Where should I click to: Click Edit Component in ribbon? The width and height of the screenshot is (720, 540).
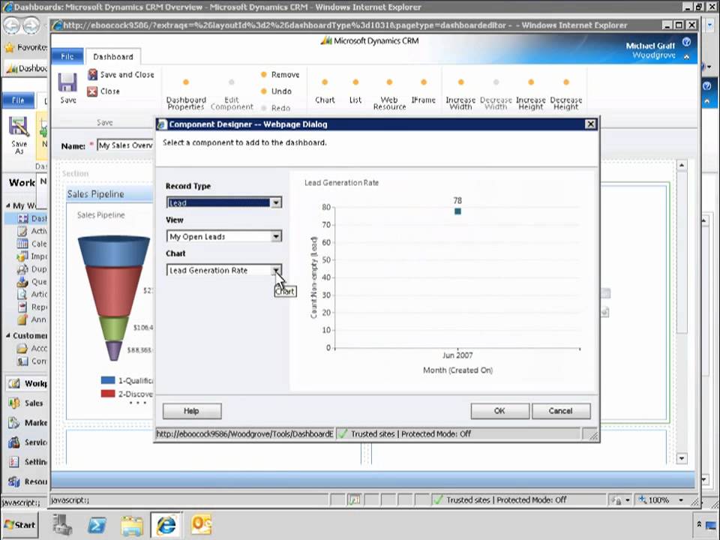pyautogui.click(x=232, y=95)
